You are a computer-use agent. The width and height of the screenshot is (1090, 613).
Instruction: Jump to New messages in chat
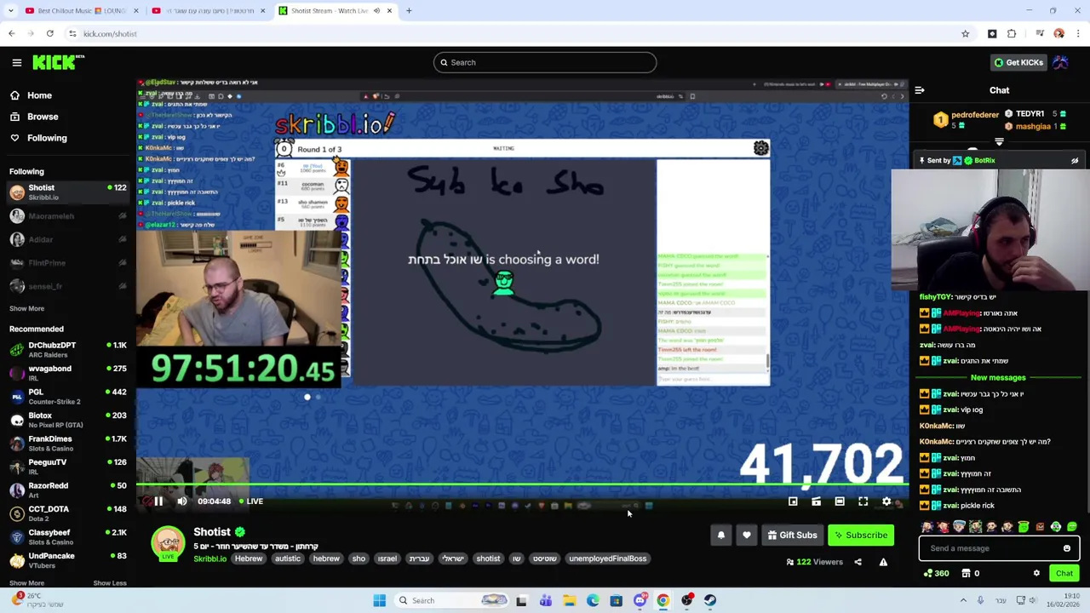pos(998,377)
